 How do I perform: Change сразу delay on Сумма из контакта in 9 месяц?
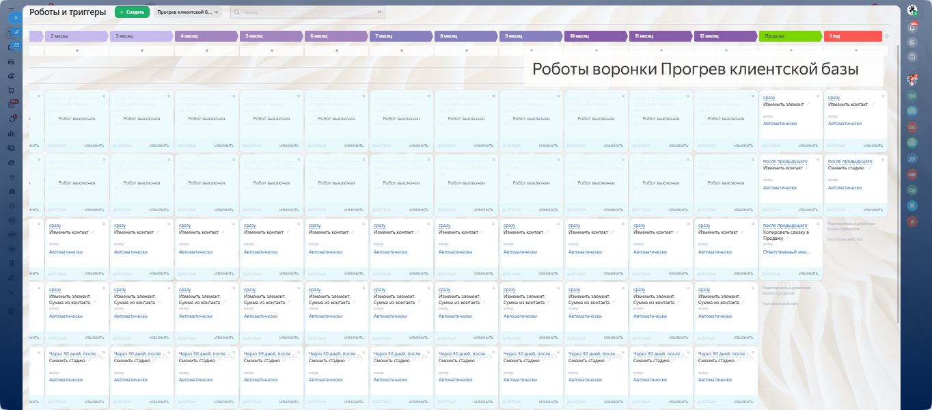(x=509, y=290)
